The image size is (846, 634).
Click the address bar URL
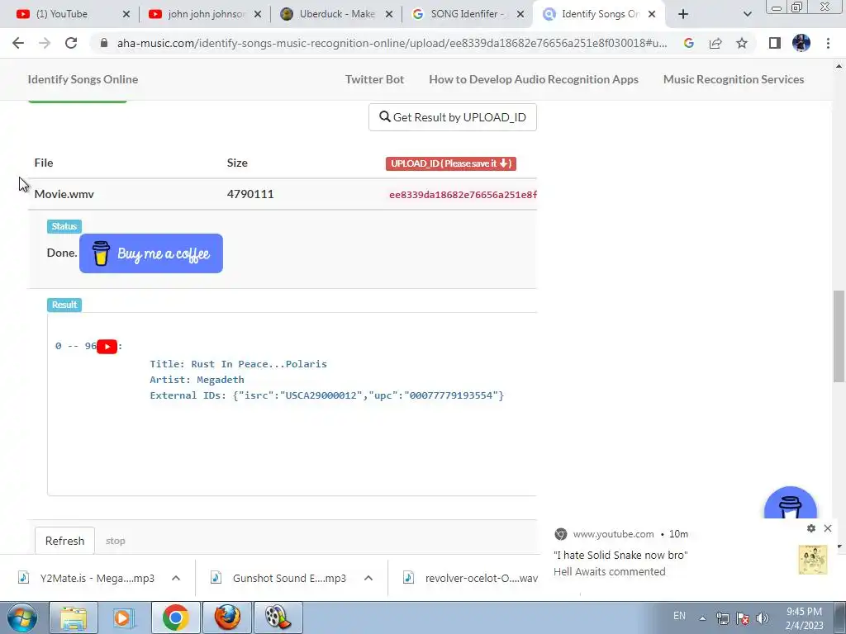click(392, 43)
